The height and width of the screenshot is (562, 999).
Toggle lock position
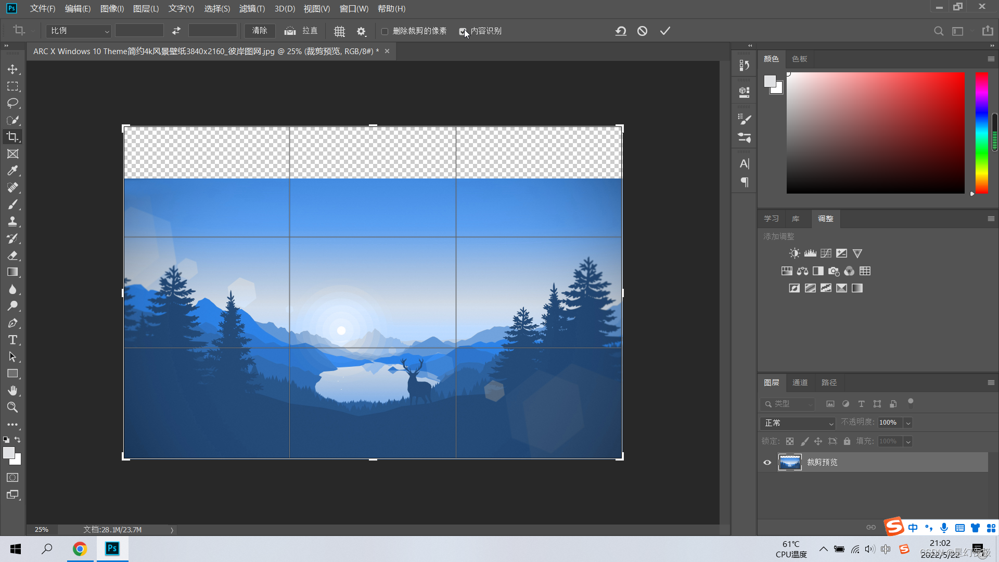[818, 441]
